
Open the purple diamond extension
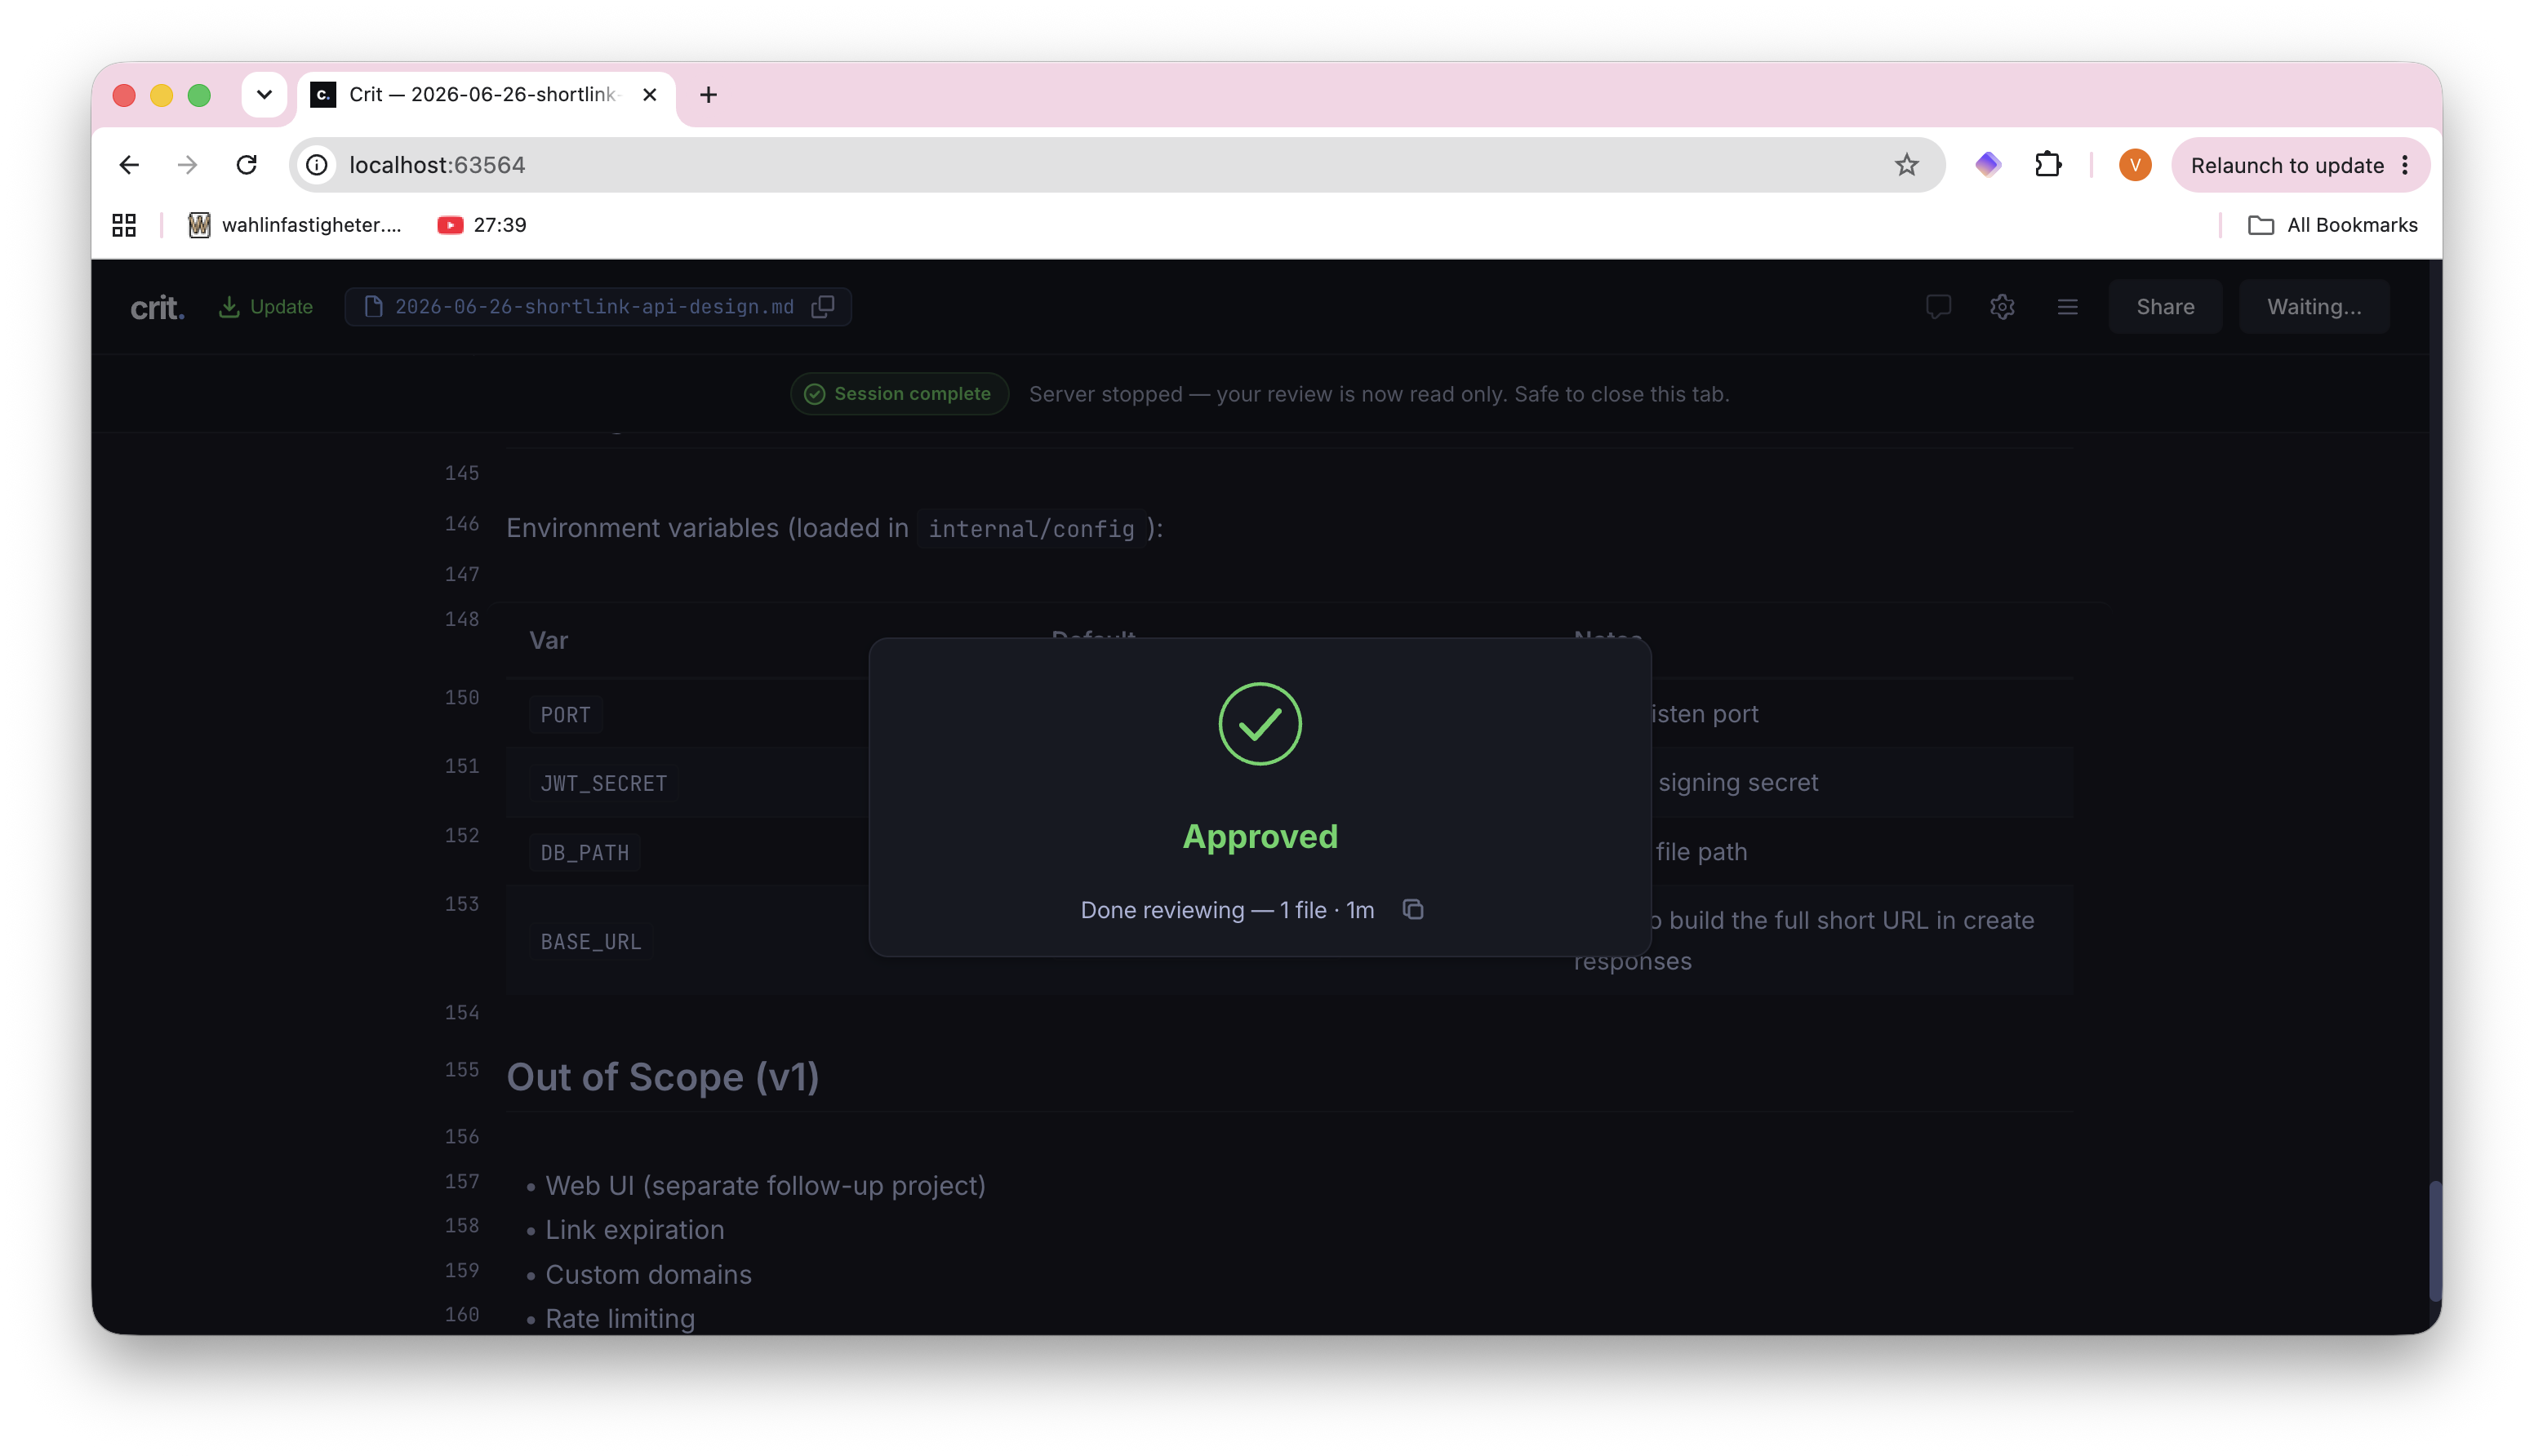1988,165
